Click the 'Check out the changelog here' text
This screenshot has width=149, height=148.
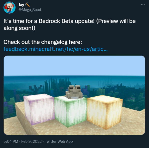point(43,42)
